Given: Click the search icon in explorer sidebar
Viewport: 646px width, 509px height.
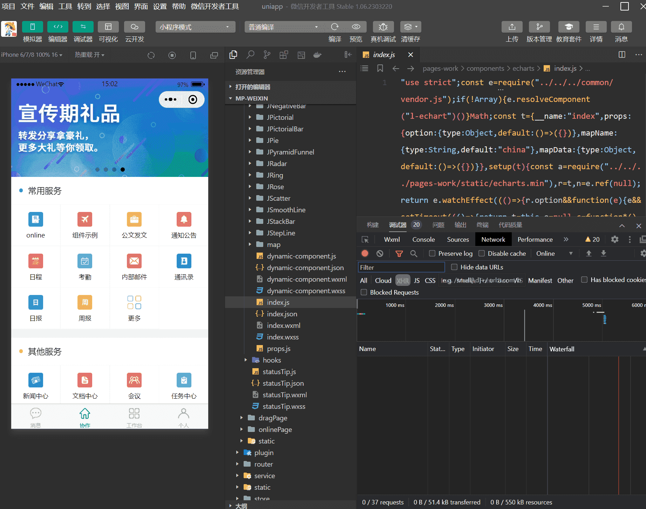Looking at the screenshot, I should (250, 55).
